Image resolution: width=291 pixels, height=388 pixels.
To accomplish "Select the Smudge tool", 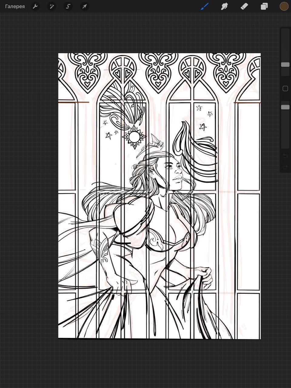I will (x=225, y=6).
